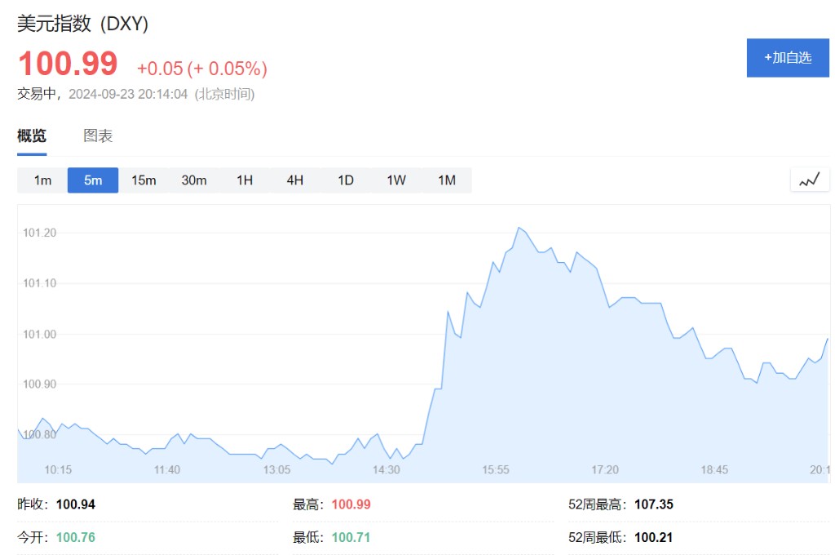Switch to the 图表 tab
The width and height of the screenshot is (835, 555).
(98, 136)
